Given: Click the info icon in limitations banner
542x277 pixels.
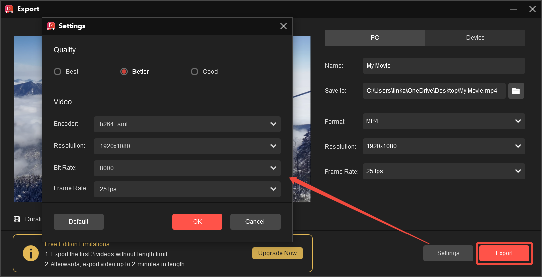Looking at the screenshot, I should tap(31, 254).
